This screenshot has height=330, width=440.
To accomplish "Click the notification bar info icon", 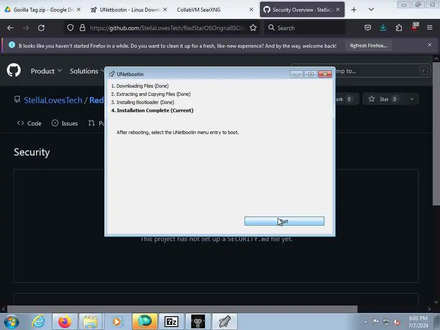I will [12, 45].
